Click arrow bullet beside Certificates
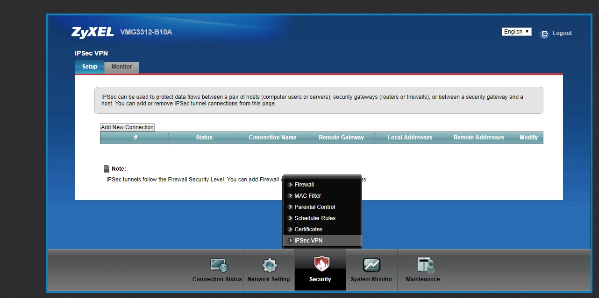The width and height of the screenshot is (599, 298). [x=290, y=229]
